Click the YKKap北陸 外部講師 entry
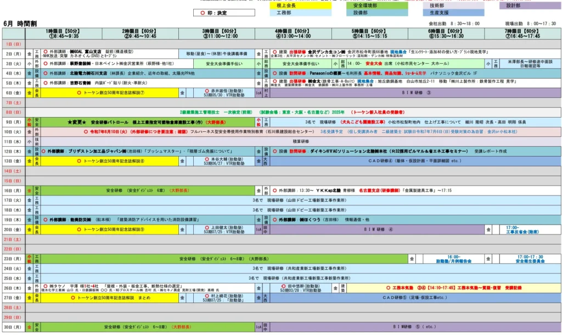This screenshot has height=335, width=562. tap(415, 191)
